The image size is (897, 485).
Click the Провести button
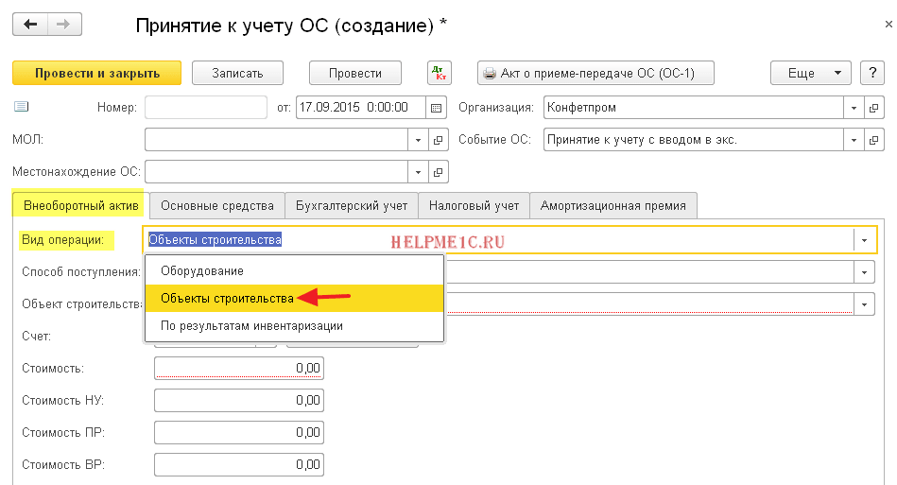pos(355,73)
